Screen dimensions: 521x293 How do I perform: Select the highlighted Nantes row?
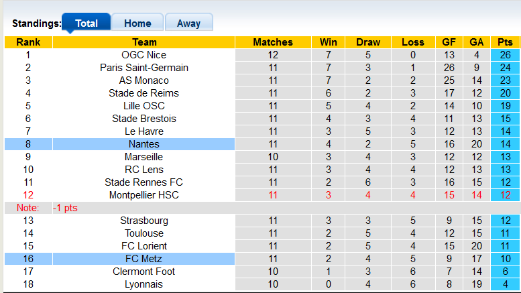tap(144, 144)
